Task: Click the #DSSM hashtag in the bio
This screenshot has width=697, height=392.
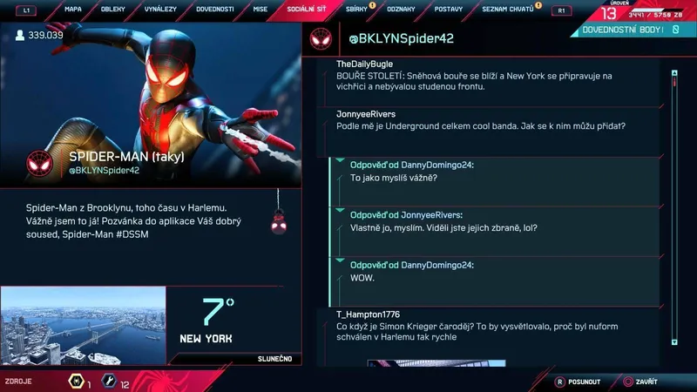Action: coord(132,234)
